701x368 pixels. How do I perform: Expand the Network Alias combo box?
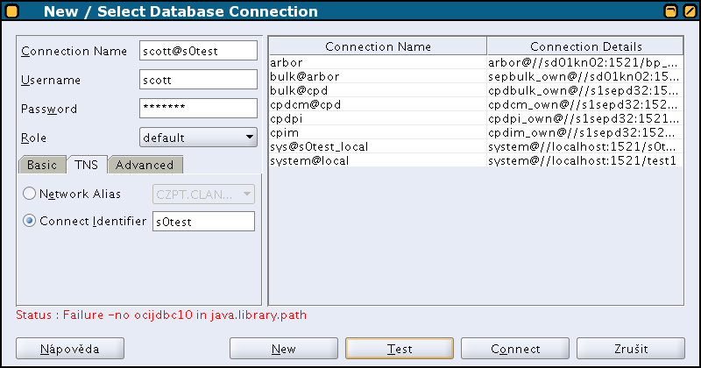(203, 194)
